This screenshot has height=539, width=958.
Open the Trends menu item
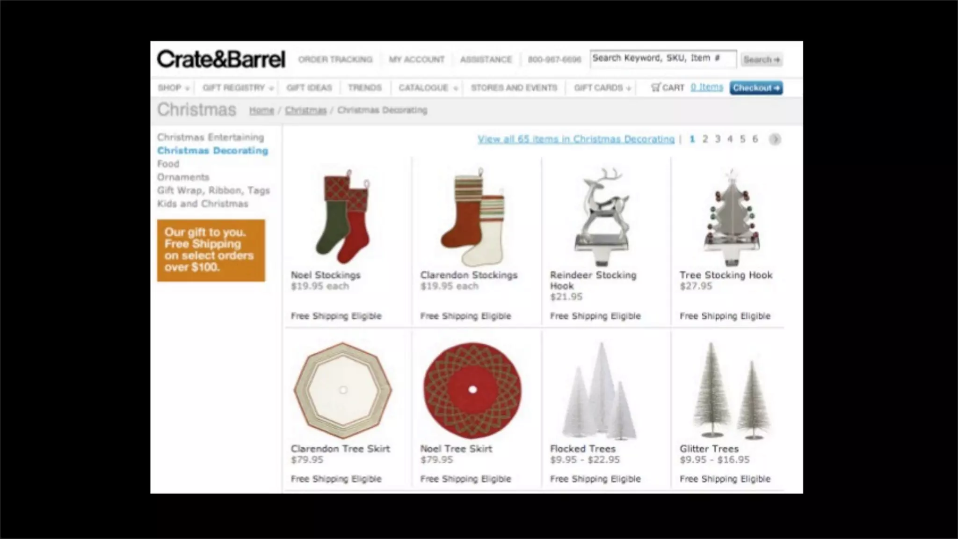364,88
